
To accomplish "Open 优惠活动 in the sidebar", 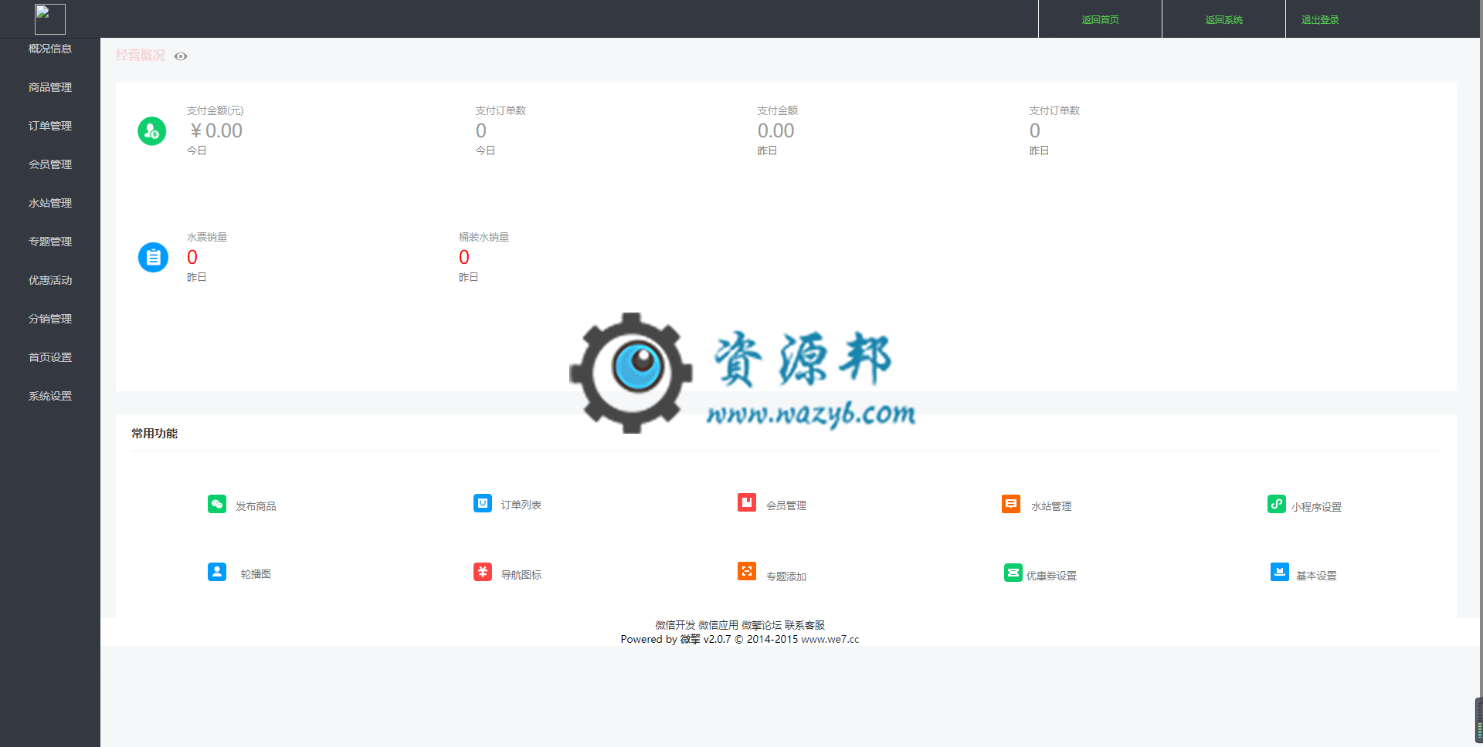I will click(50, 280).
